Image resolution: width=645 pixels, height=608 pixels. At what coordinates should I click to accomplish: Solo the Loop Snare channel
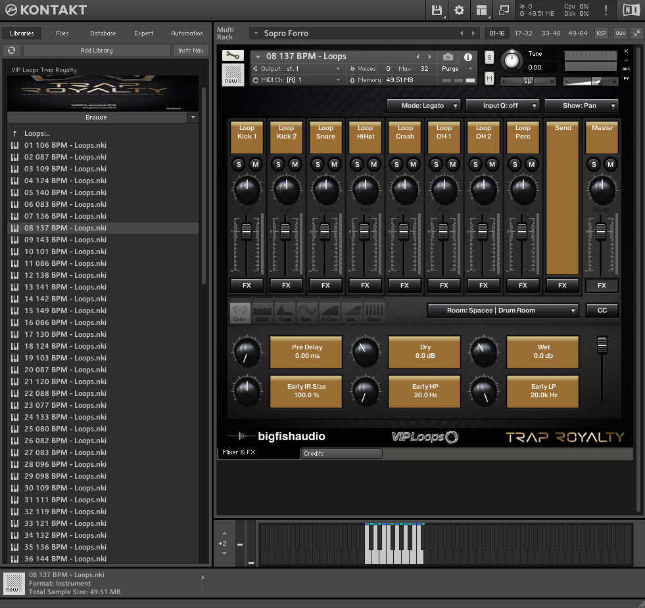318,164
